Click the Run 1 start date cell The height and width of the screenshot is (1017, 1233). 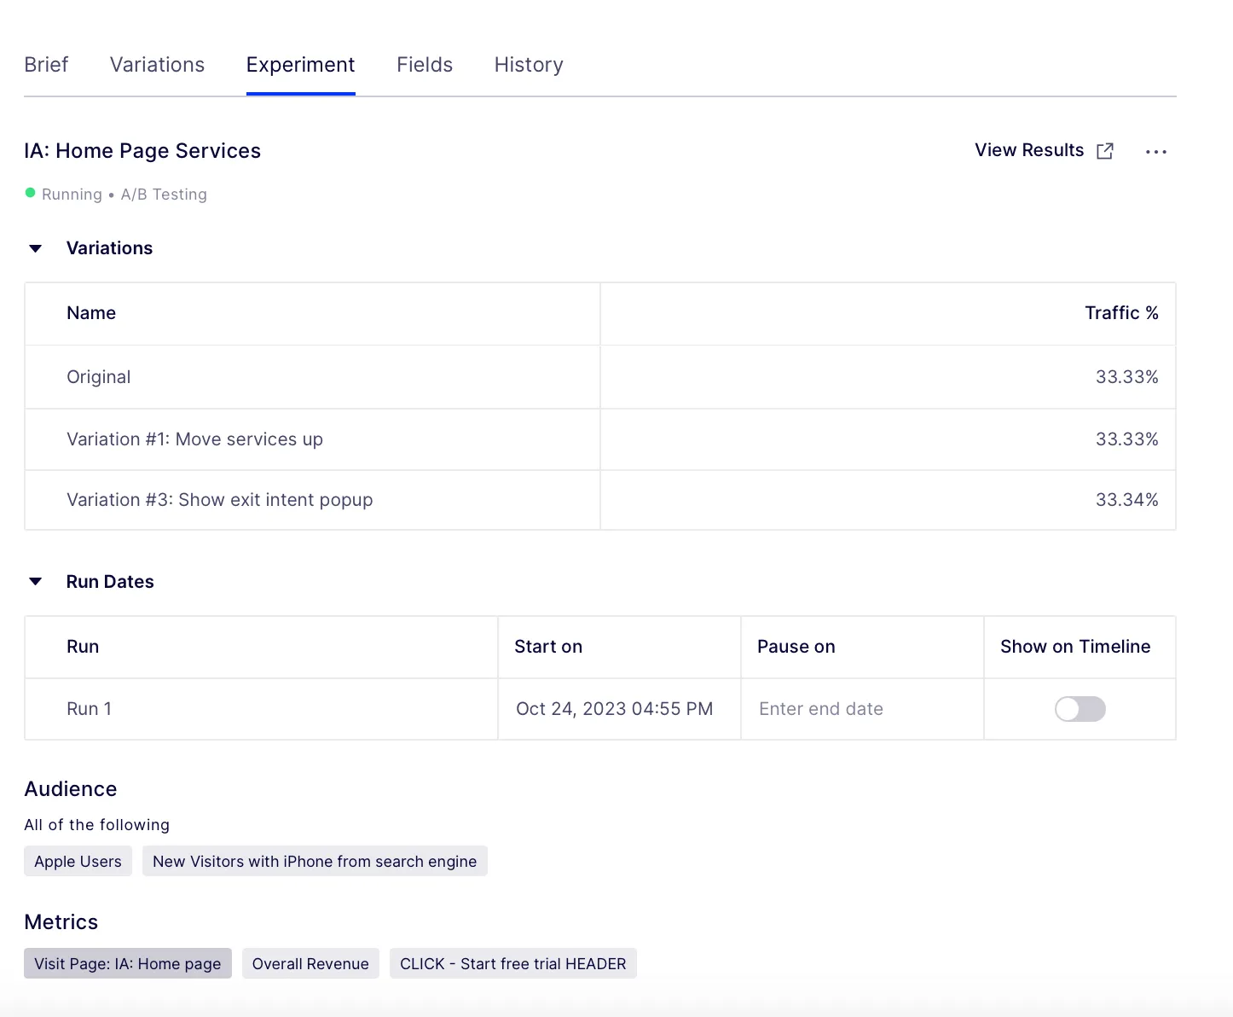pos(619,709)
